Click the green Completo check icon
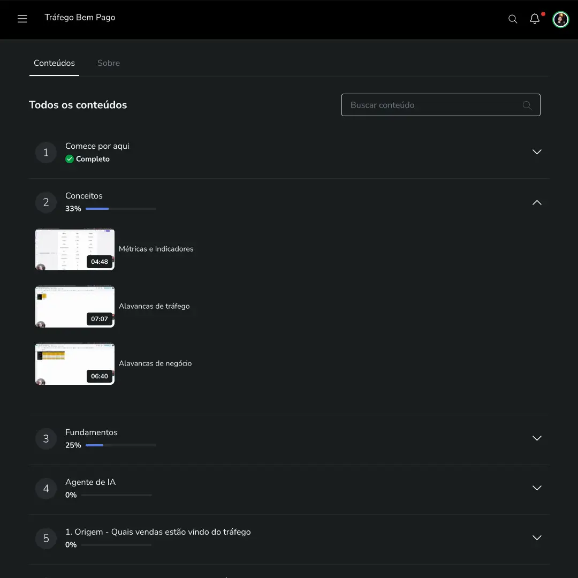 (69, 159)
